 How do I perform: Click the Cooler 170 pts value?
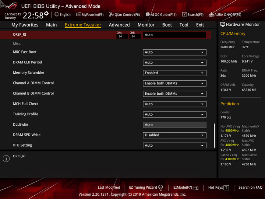(226, 117)
